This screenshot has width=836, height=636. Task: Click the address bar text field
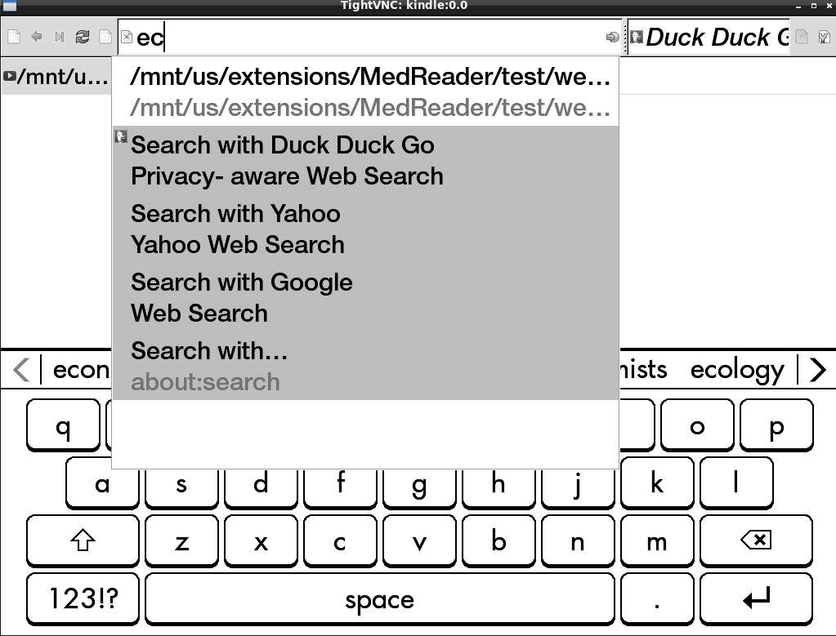368,38
